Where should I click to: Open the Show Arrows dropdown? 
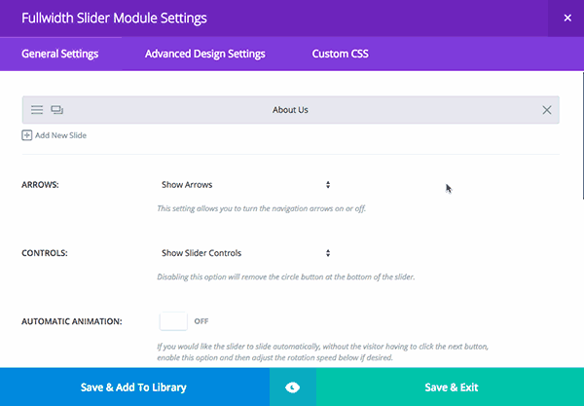[245, 184]
